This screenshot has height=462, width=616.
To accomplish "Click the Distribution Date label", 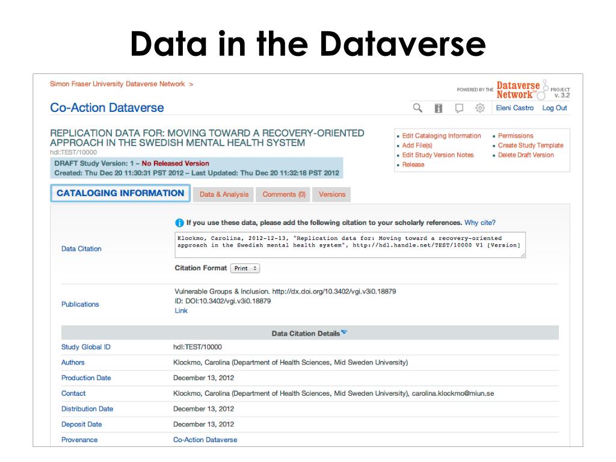I will pos(87,409).
